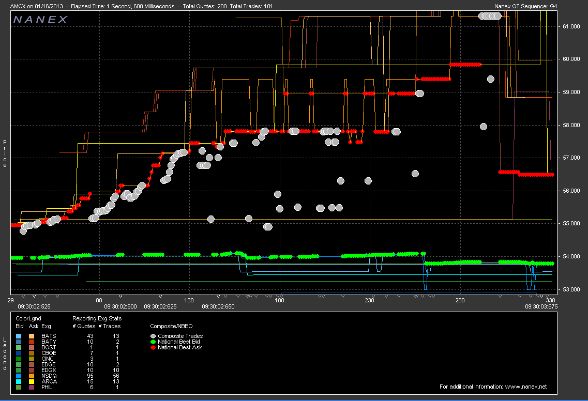Click the # Trades column header
Image resolution: width=588 pixels, height=401 pixels.
pos(110,326)
